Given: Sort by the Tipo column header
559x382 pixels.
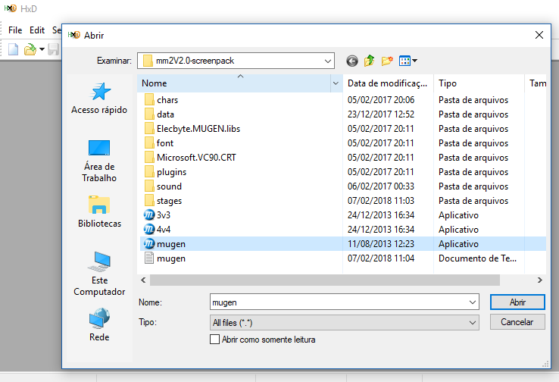Looking at the screenshot, I should (479, 83).
